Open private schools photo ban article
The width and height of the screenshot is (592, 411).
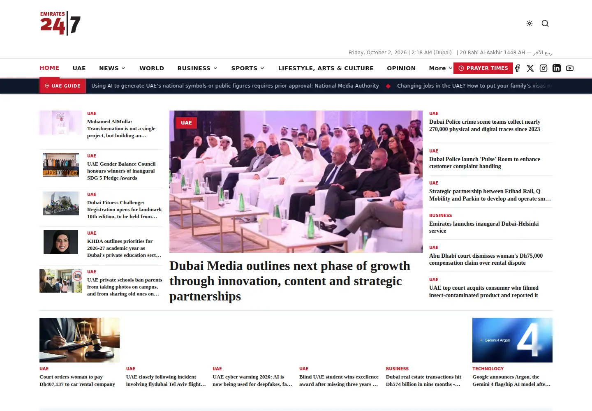(125, 287)
